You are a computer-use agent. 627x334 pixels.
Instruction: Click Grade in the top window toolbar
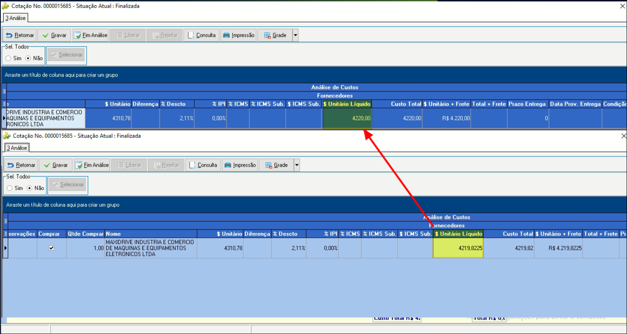[275, 35]
